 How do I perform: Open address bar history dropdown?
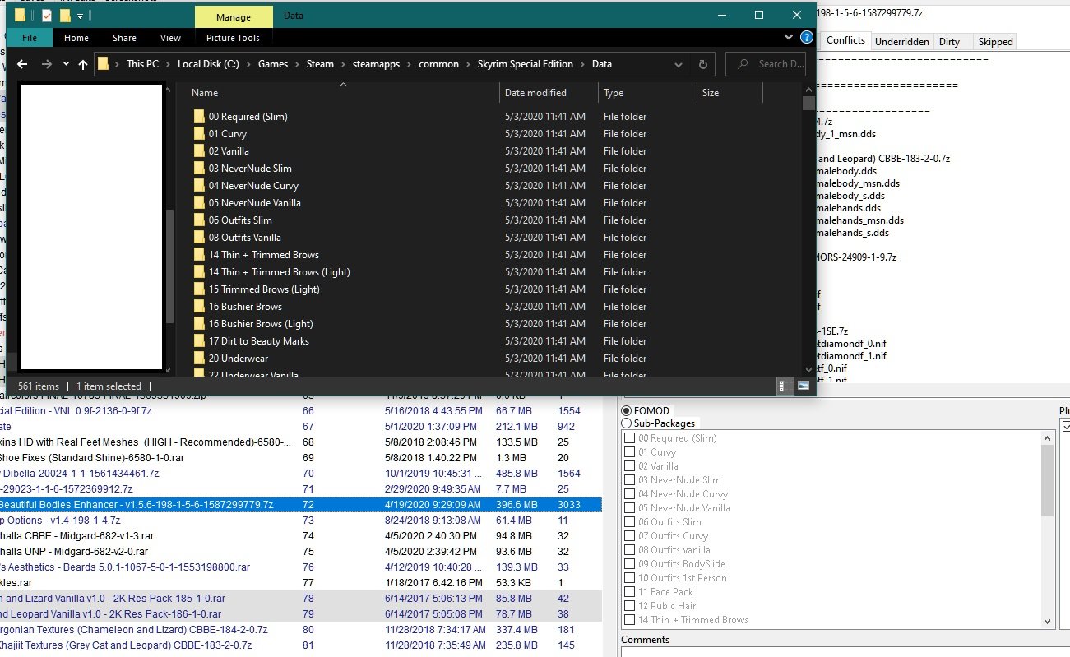pyautogui.click(x=679, y=64)
